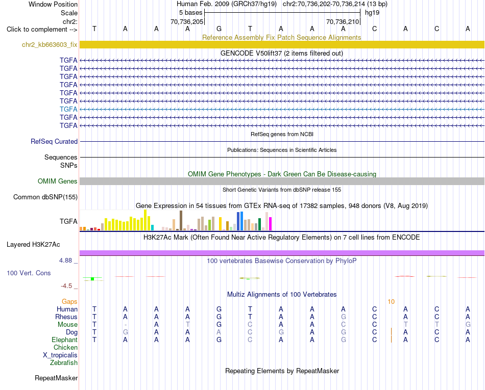Image resolution: width=485 pixels, height=390 pixels.
Task: Click the cyan bar in GTEx chart
Action: click(x=152, y=227)
